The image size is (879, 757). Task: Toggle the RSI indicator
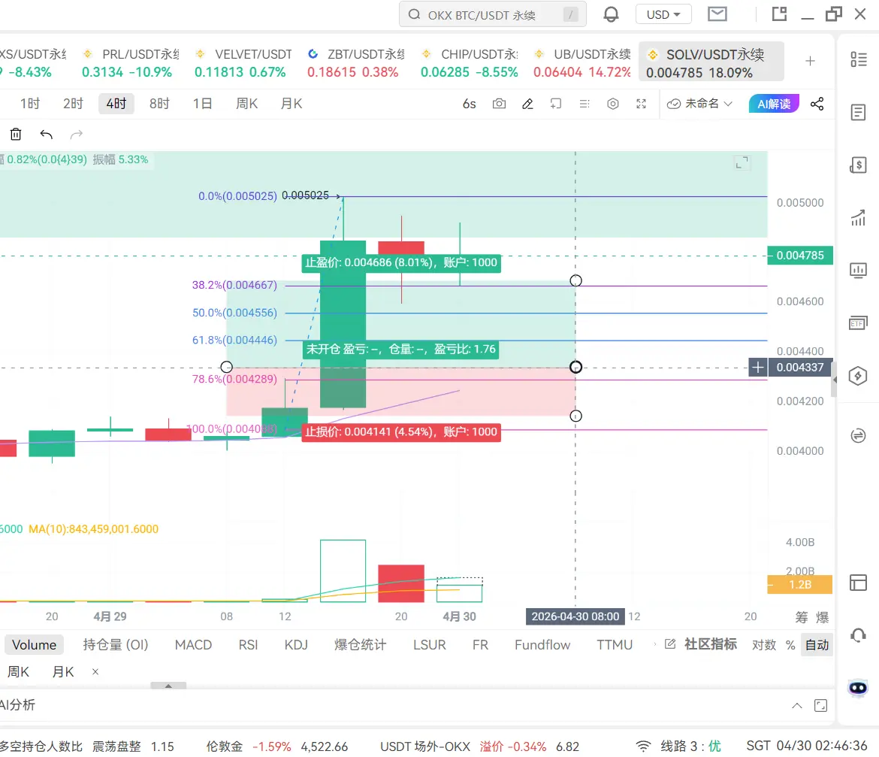[249, 645]
